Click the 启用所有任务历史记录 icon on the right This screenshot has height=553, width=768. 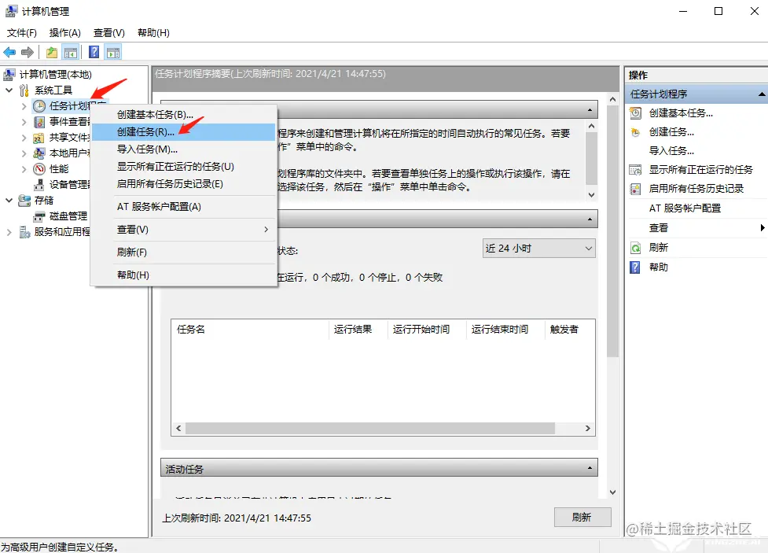635,188
